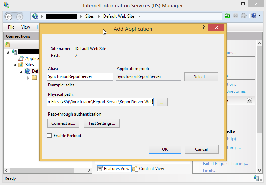The width and height of the screenshot is (266, 185).
Task: Collapse the Default Web Site node
Action: 21,72
